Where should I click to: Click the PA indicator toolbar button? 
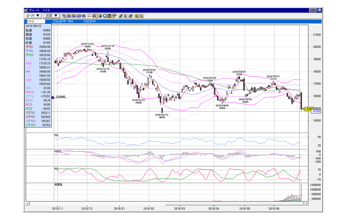(84, 16)
